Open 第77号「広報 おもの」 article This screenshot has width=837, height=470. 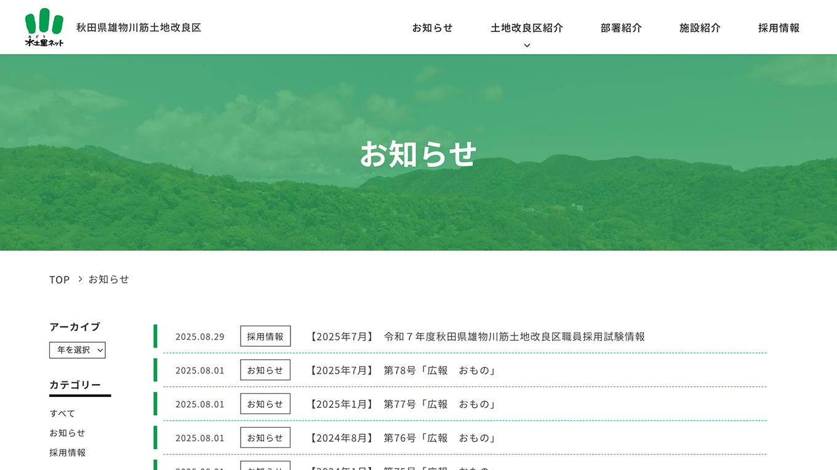pos(402,404)
